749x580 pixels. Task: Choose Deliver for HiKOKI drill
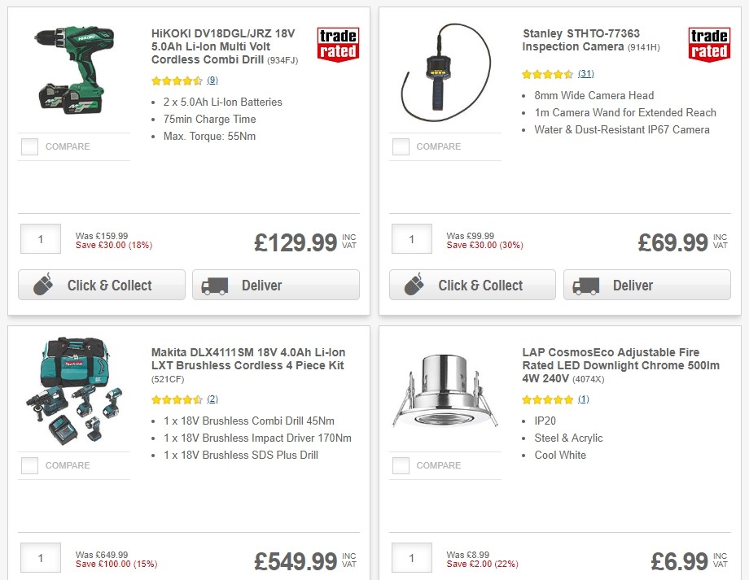(275, 285)
